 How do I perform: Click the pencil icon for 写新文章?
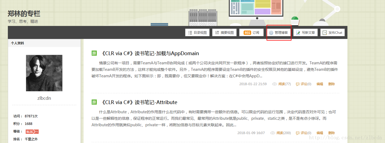[x=298, y=33]
